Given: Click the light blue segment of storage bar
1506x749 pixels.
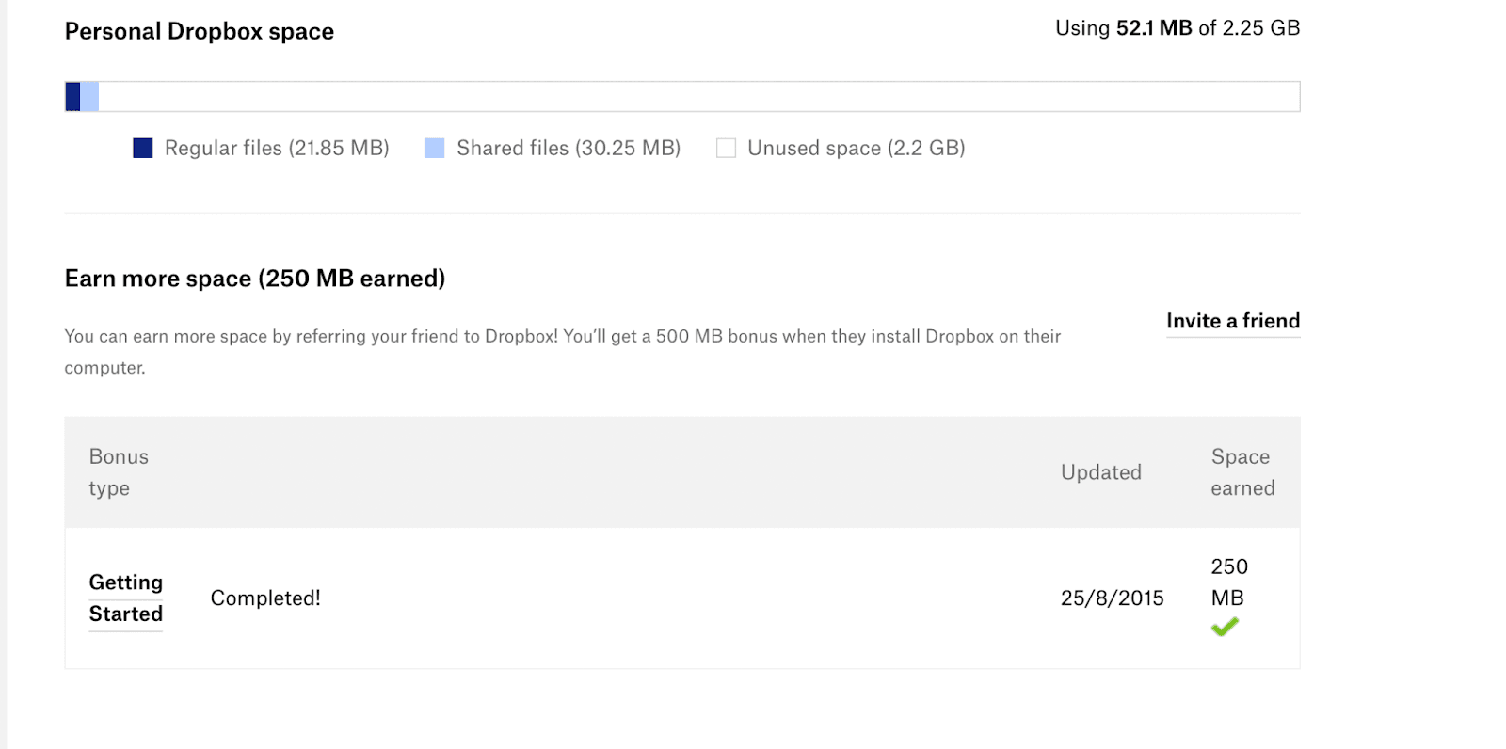Looking at the screenshot, I should pos(89,97).
